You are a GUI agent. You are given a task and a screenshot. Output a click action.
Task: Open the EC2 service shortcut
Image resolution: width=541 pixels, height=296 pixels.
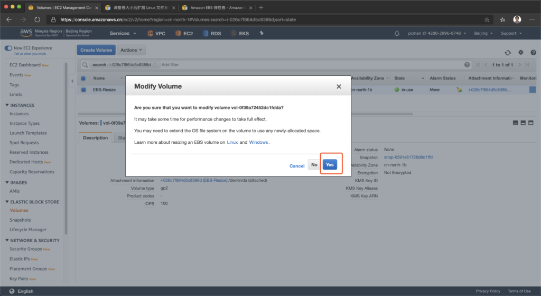click(184, 33)
